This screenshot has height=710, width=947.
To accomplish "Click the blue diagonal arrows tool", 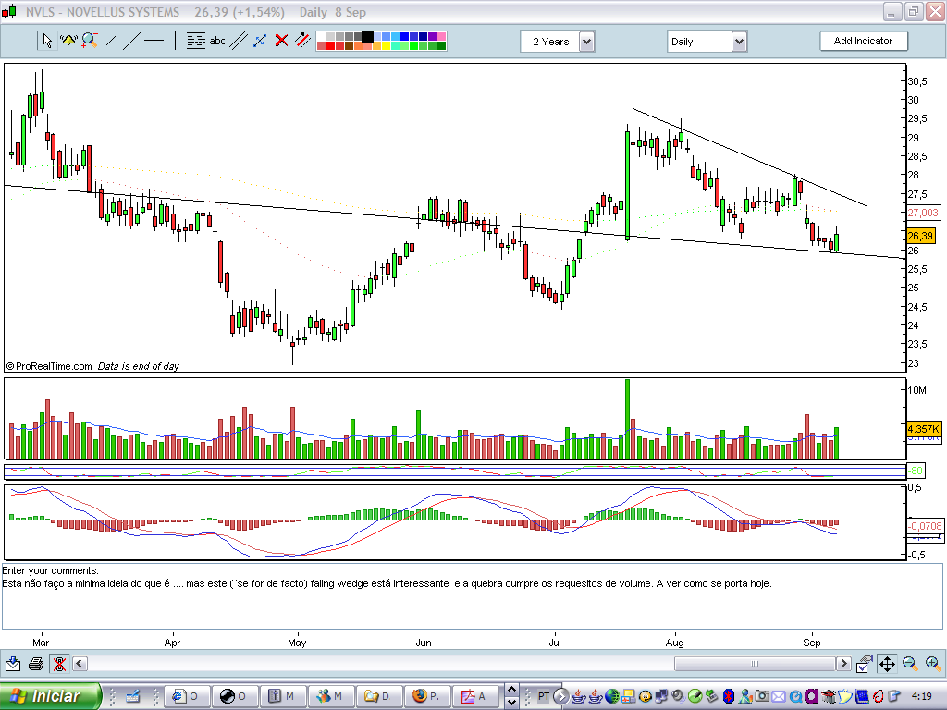I will click(260, 41).
